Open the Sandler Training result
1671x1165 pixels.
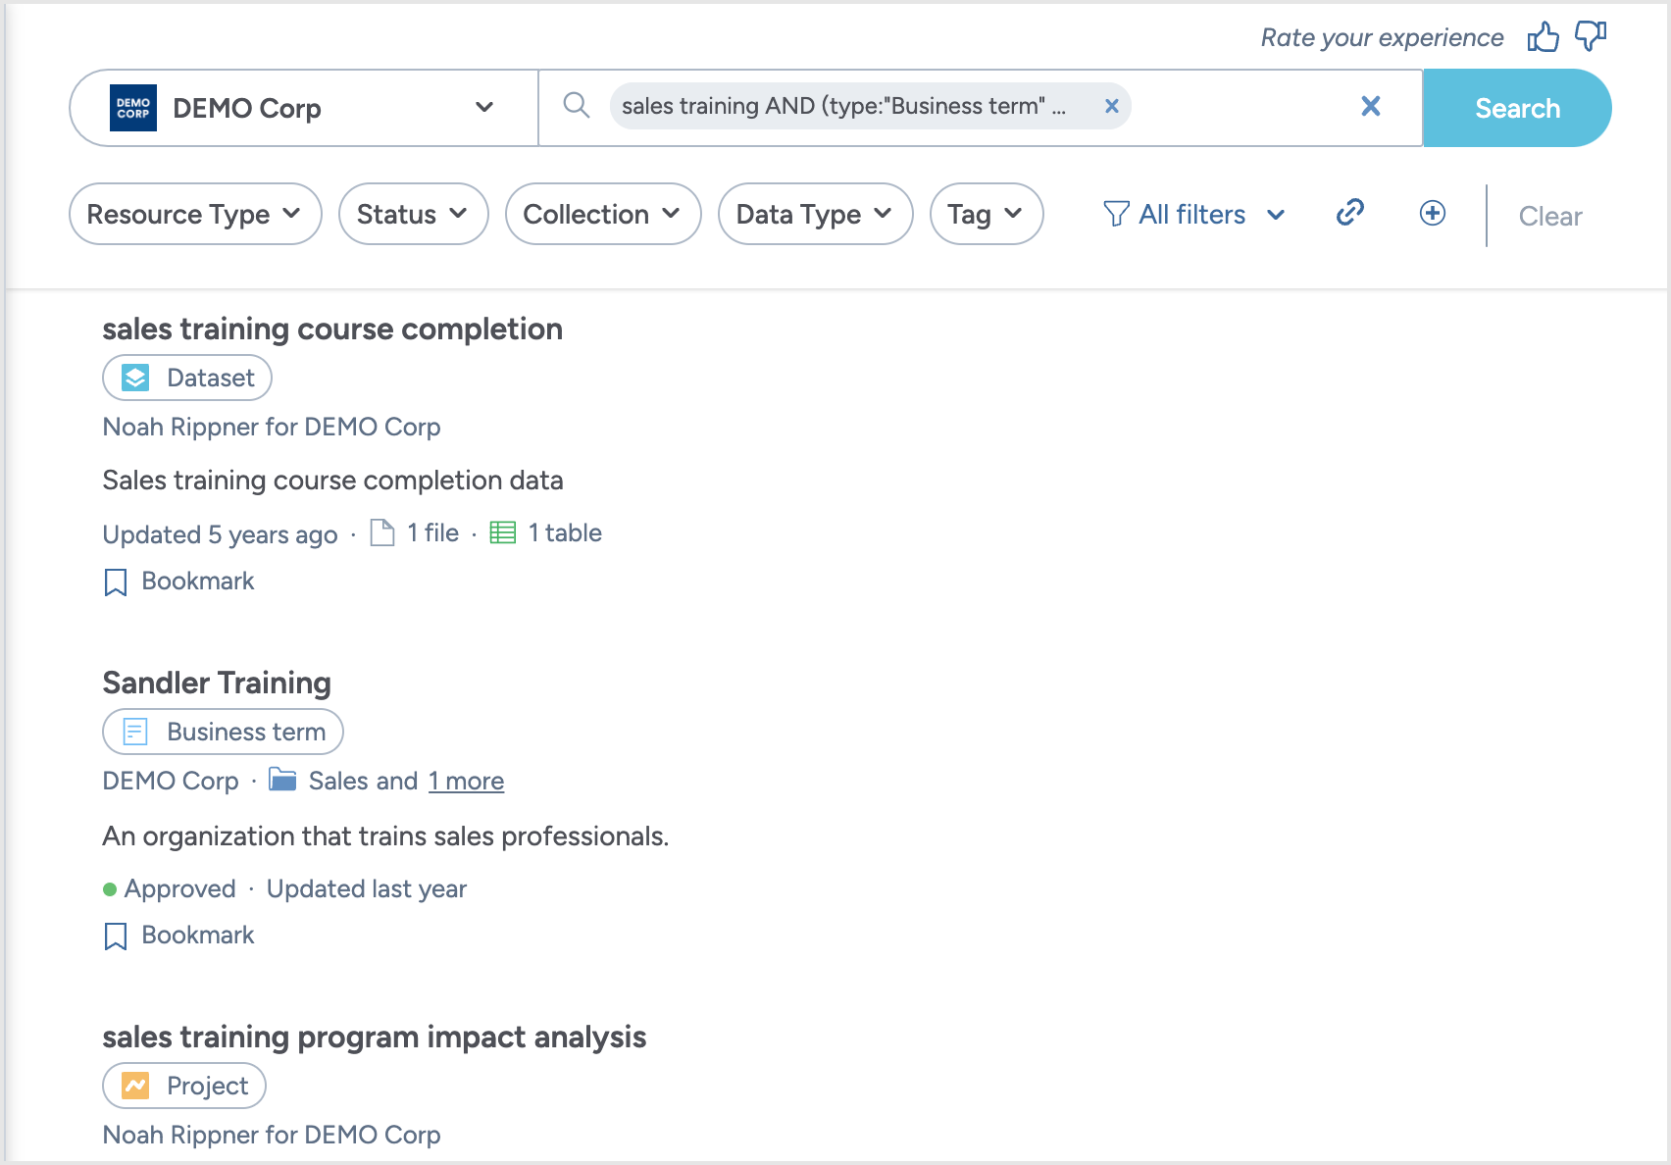[217, 683]
